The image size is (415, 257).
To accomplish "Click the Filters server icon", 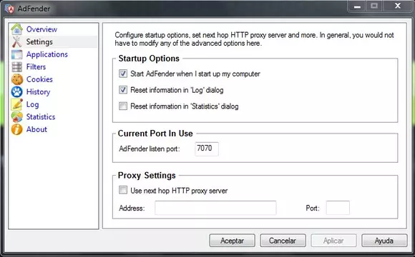I will [17, 67].
